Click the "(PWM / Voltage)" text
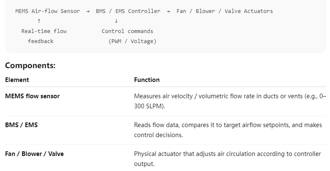330x171 pixels. [x=132, y=41]
